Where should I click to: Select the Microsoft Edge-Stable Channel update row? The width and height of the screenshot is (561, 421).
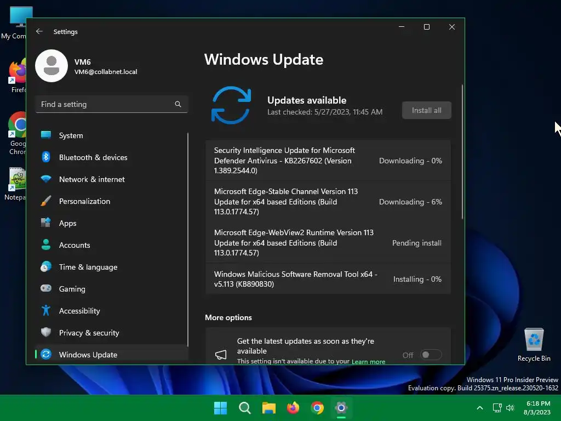point(328,202)
